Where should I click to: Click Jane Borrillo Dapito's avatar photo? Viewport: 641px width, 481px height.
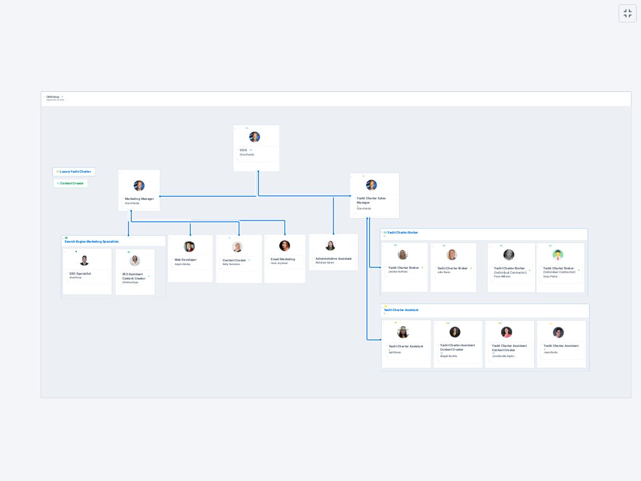tap(506, 332)
